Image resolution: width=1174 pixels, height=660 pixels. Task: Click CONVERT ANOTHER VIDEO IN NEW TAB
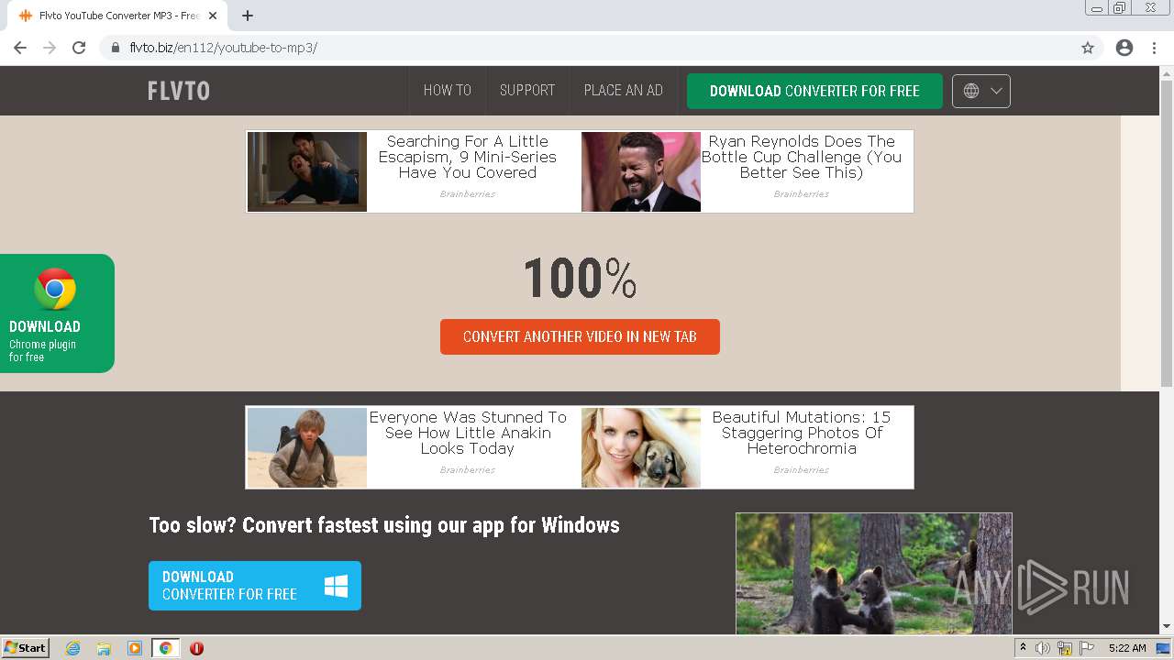[580, 336]
